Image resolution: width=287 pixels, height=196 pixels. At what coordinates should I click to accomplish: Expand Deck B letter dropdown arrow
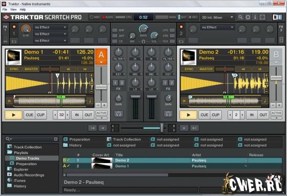[276, 63]
